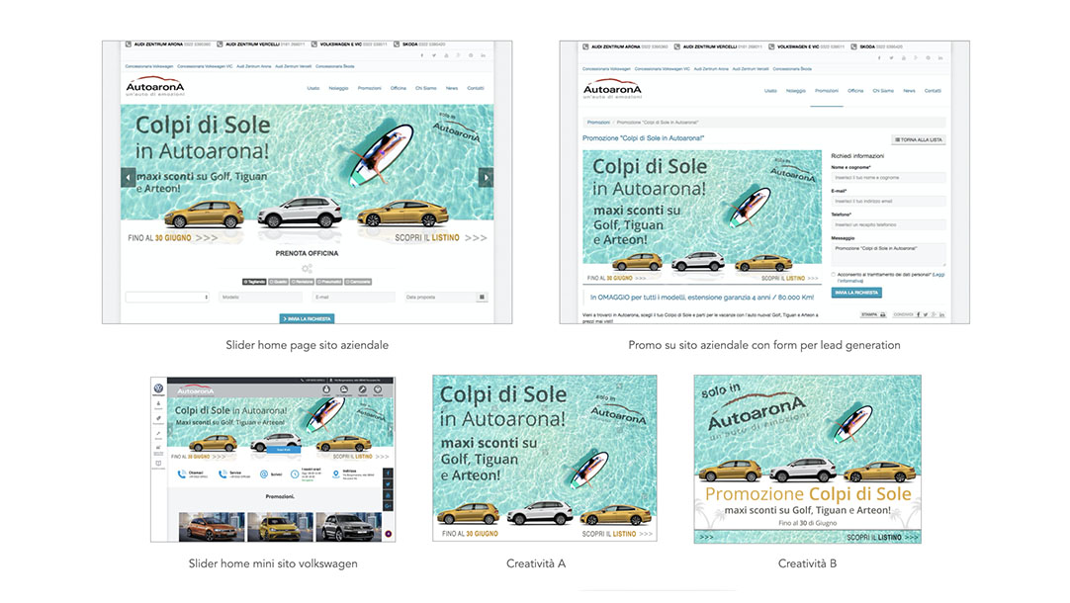Click Prenota Officina heading text
Viewport: 1070px width, 603px height.
(x=308, y=253)
